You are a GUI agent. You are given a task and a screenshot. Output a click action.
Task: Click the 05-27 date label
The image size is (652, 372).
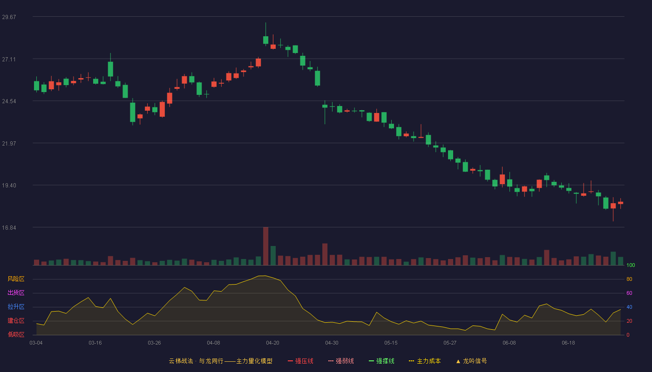(x=450, y=343)
